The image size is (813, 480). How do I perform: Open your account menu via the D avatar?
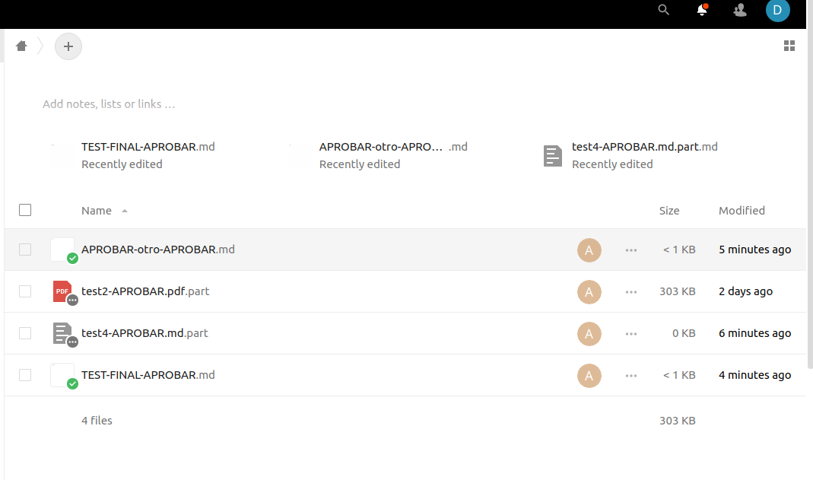(777, 11)
